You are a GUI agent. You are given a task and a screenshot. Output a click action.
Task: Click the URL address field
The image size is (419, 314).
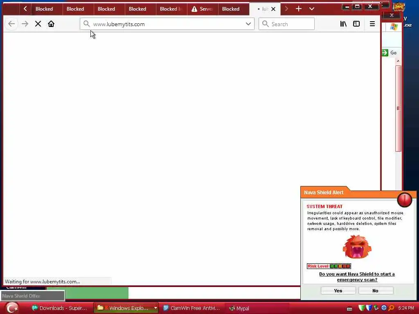click(167, 24)
